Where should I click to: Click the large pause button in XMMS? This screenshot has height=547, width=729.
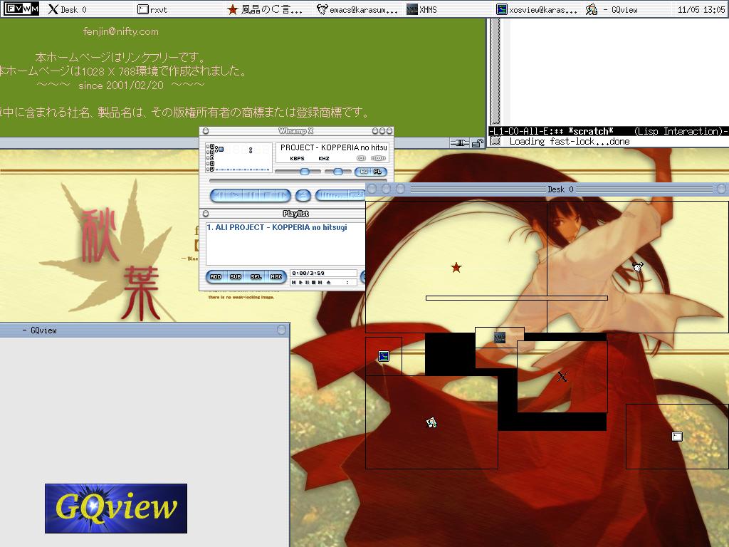point(251,195)
